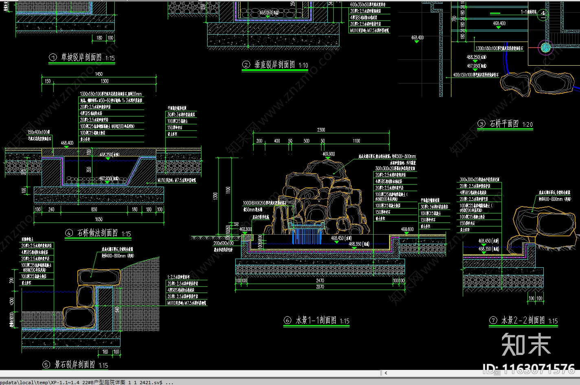Click the command line file path text
Viewport: 580px width, 385px height.
[87, 382]
